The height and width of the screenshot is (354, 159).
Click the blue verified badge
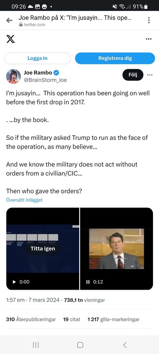(56, 73)
